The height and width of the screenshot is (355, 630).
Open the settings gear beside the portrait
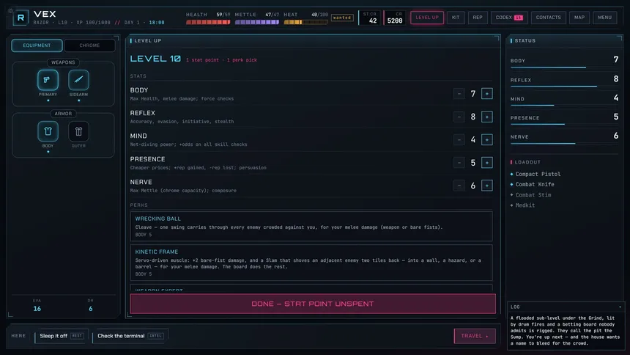click(10, 10)
